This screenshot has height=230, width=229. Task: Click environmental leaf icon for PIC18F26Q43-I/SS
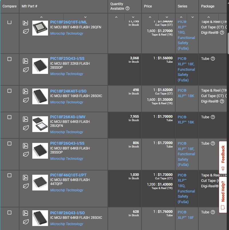coord(26,154)
